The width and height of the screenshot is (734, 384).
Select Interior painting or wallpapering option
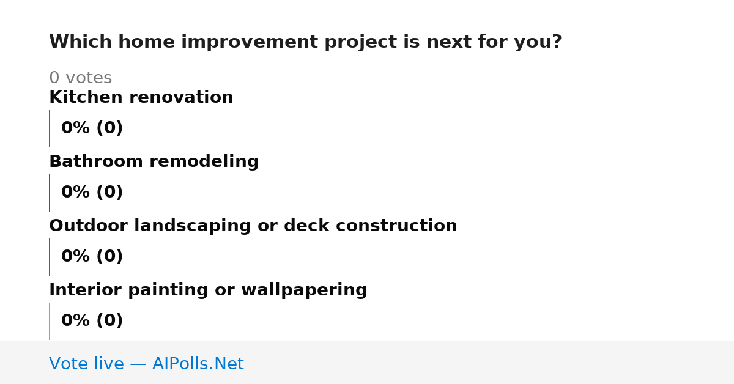208,290
